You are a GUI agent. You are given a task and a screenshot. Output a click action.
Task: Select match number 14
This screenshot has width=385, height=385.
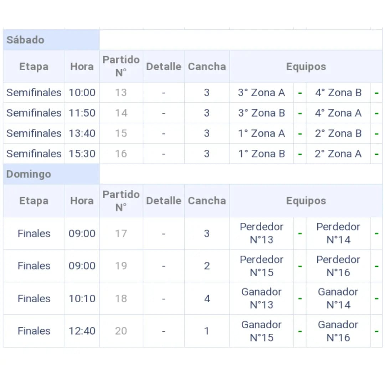(x=121, y=113)
